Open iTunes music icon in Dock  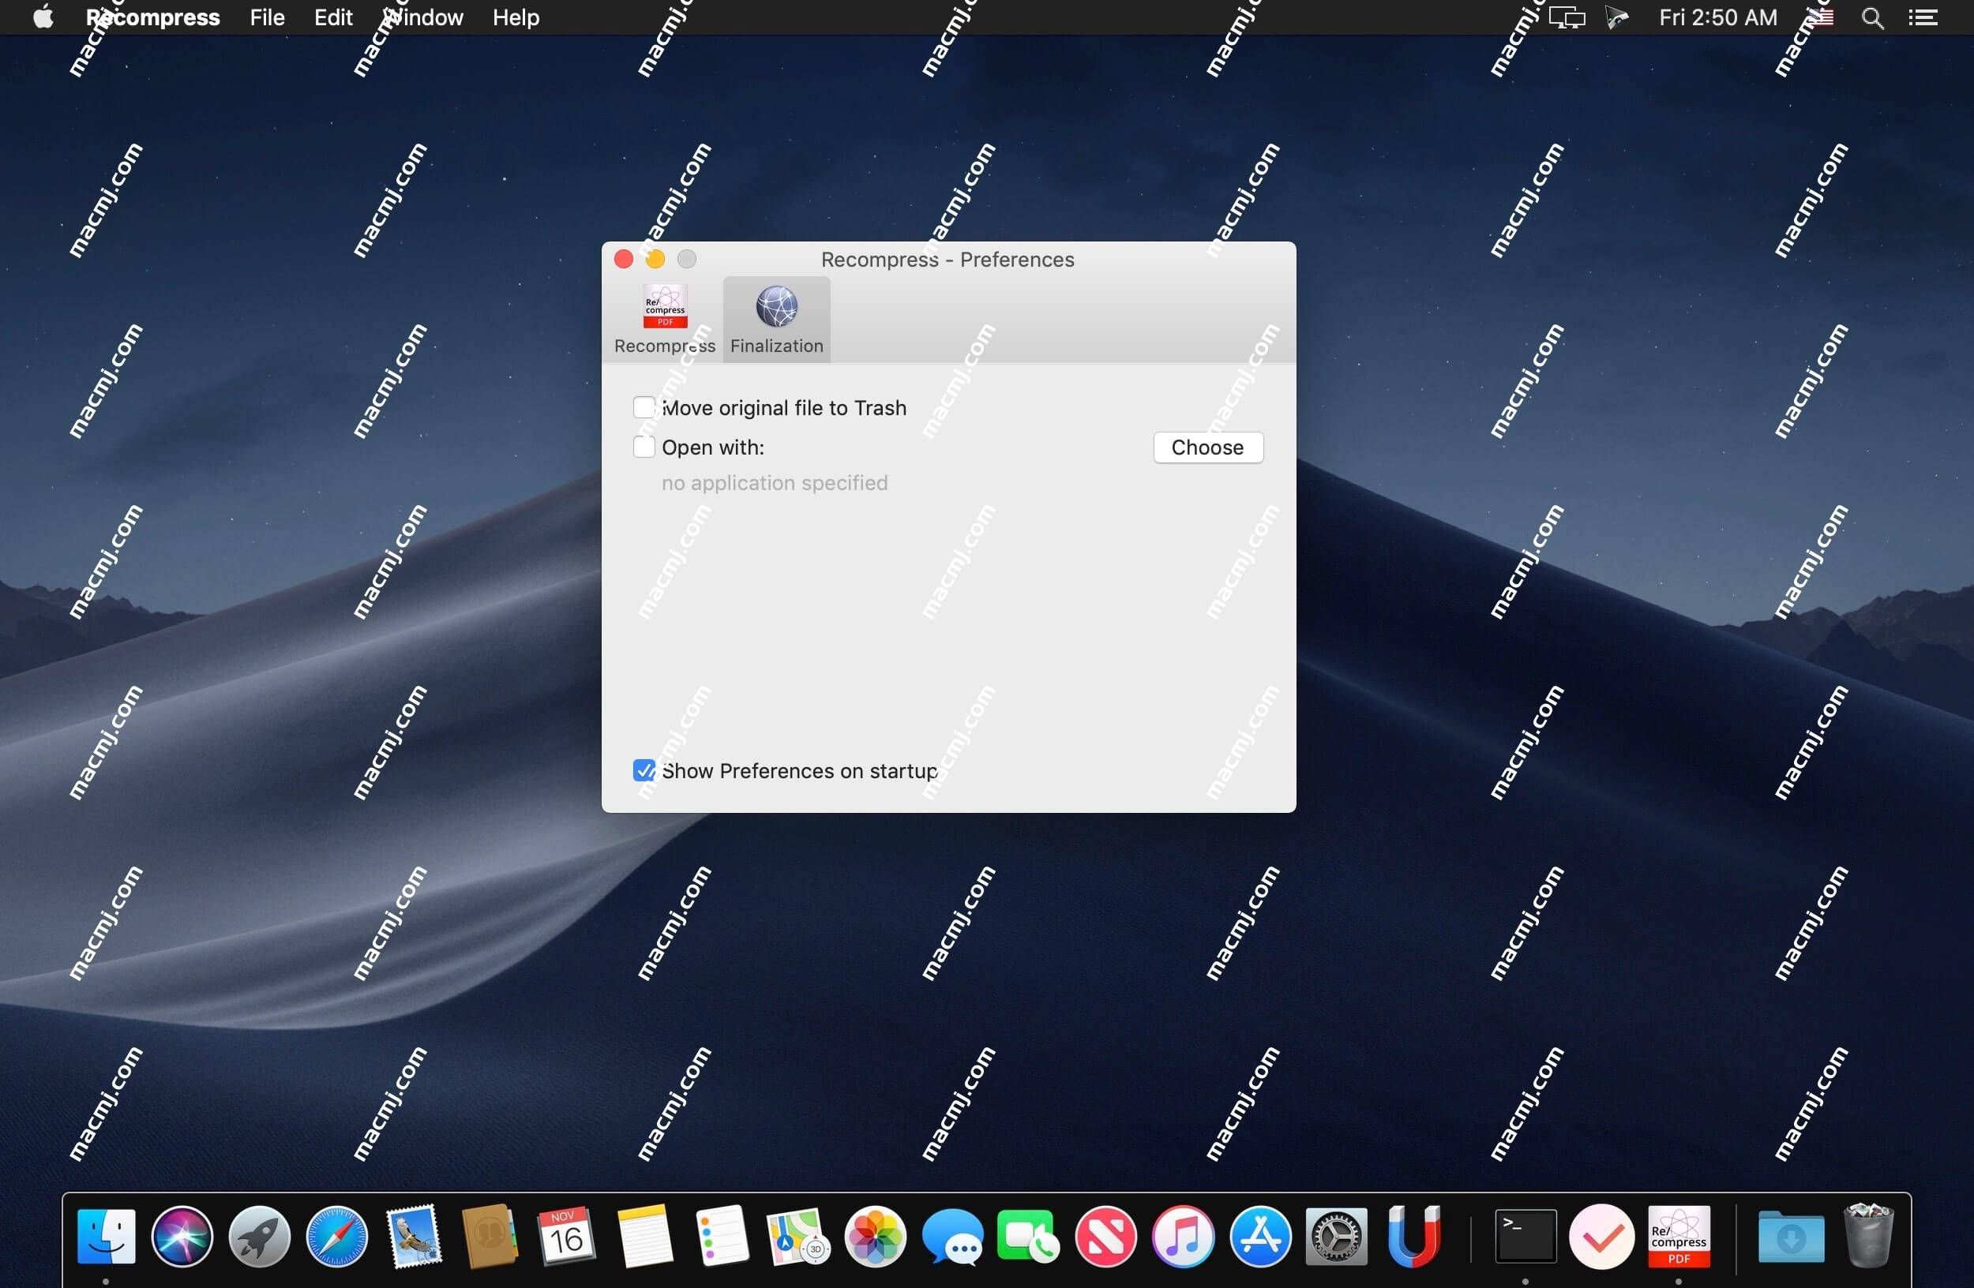[x=1183, y=1237]
